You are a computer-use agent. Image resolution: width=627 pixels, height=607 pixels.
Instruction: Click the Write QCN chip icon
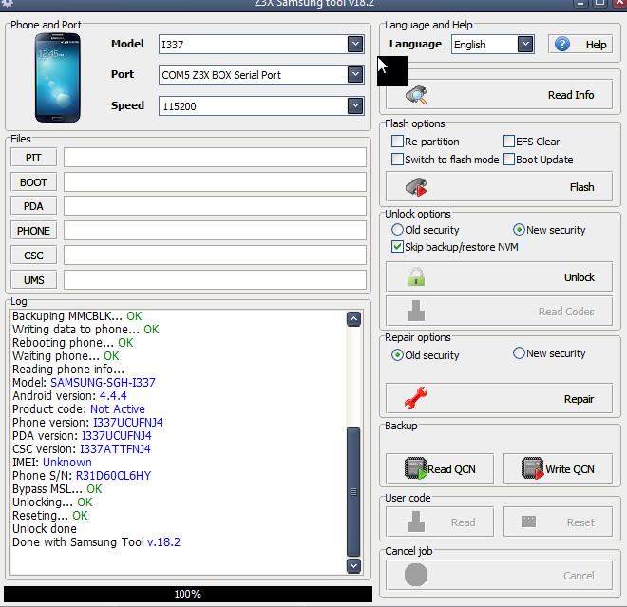[533, 468]
